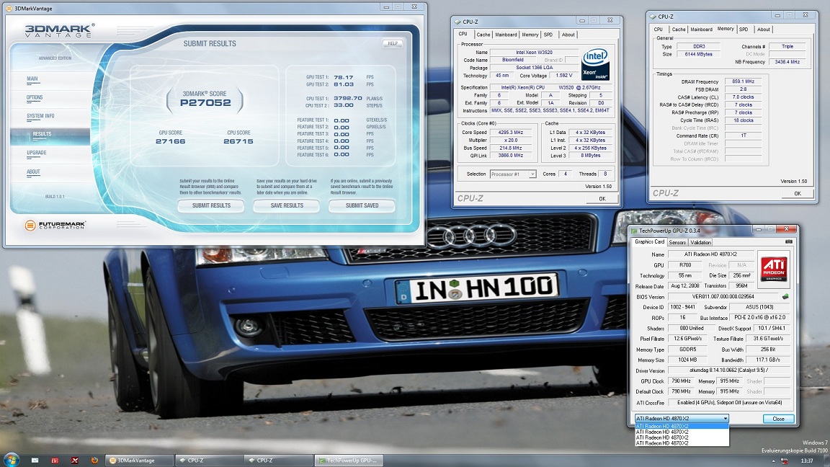This screenshot has width=830, height=467.
Task: Open About tab in CPU-Z memory window
Action: coord(763,29)
